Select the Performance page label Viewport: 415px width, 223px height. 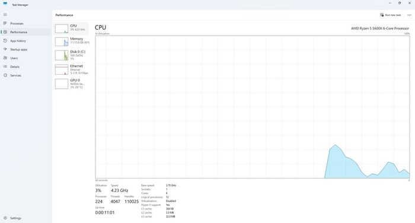18,32
